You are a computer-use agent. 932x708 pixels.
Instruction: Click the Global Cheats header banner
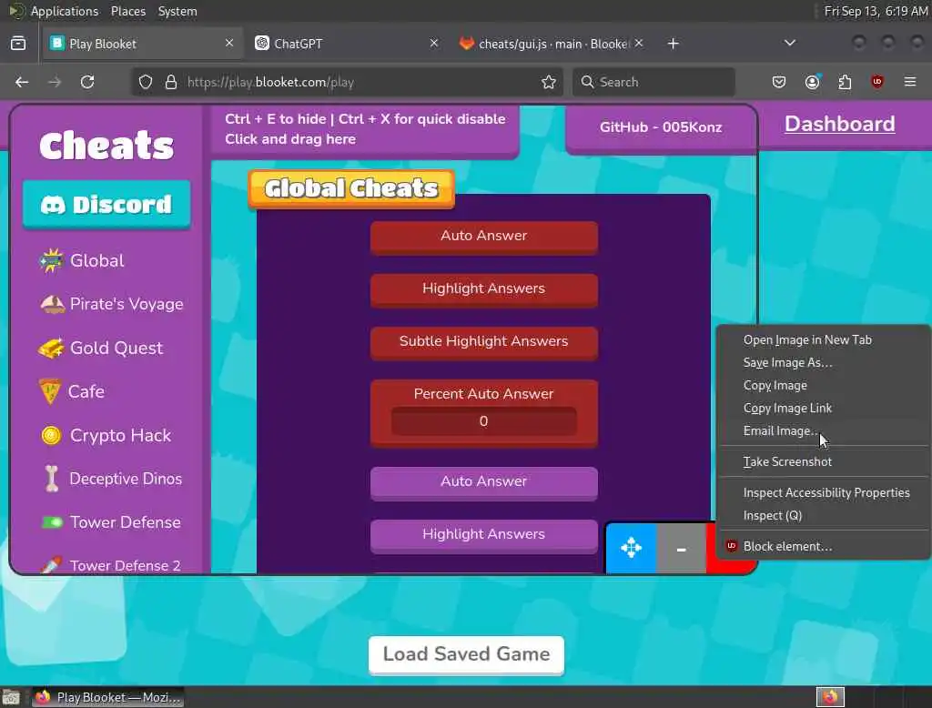(x=351, y=189)
